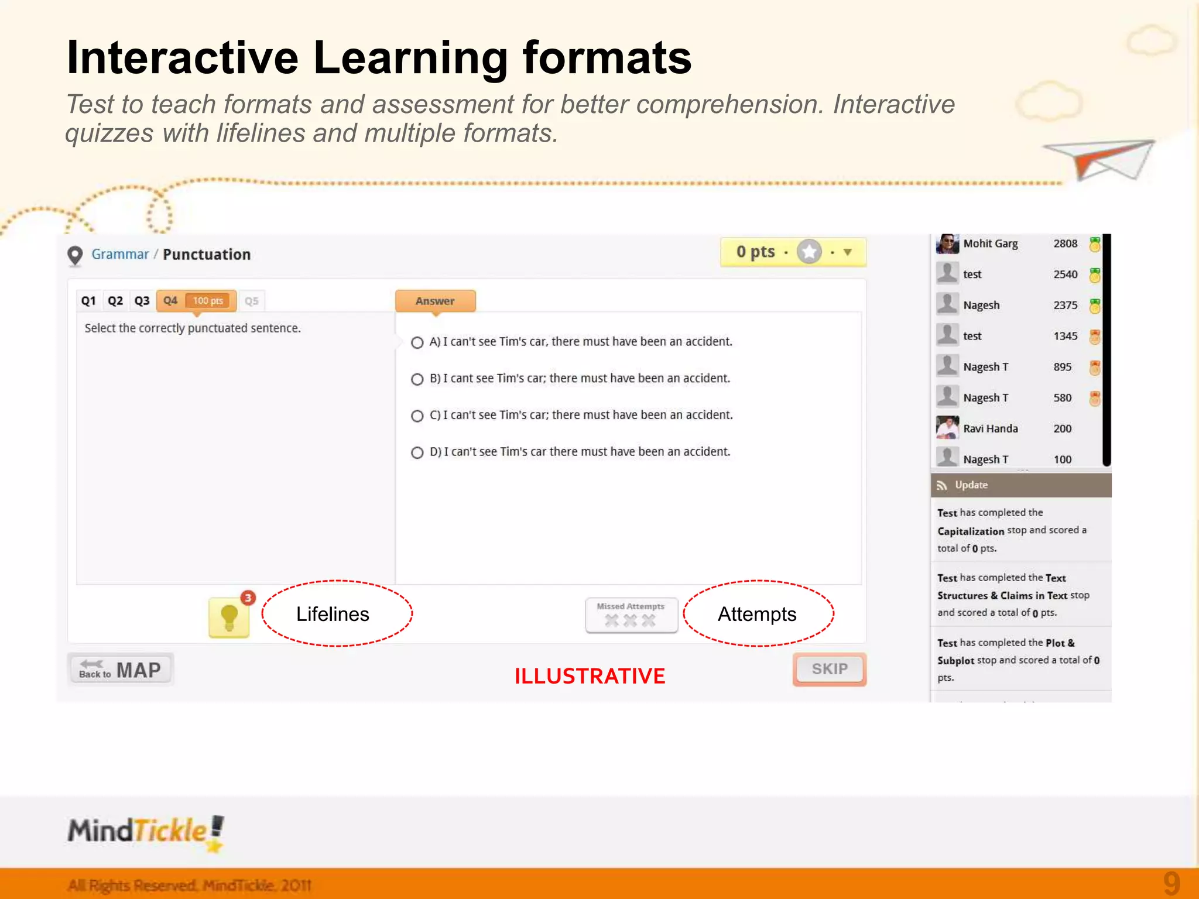Open the Grammar breadcrumb link
Screen dimensions: 1199x899
120,254
